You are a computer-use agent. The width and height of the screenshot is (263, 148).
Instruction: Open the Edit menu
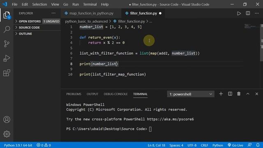[25, 5]
